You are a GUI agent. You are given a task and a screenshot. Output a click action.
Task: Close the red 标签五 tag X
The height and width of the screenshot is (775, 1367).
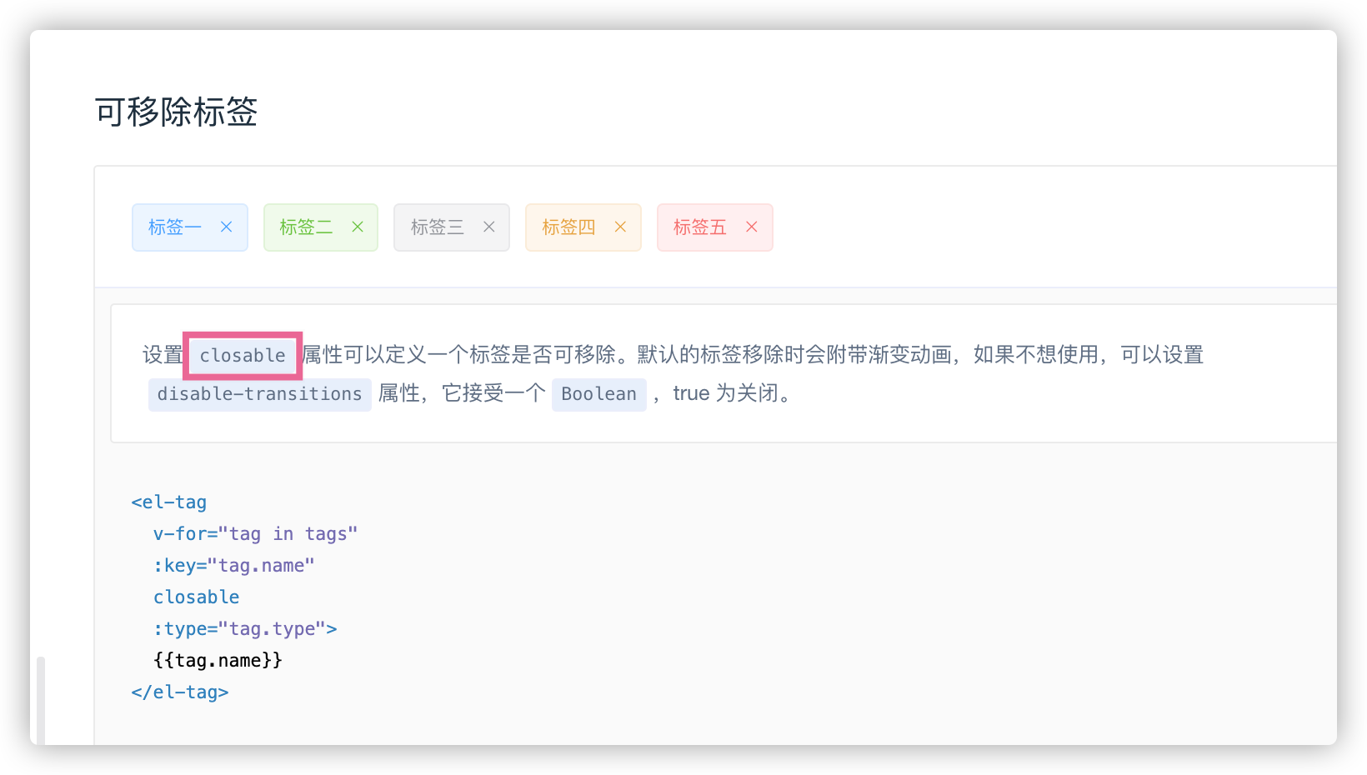[x=752, y=227]
